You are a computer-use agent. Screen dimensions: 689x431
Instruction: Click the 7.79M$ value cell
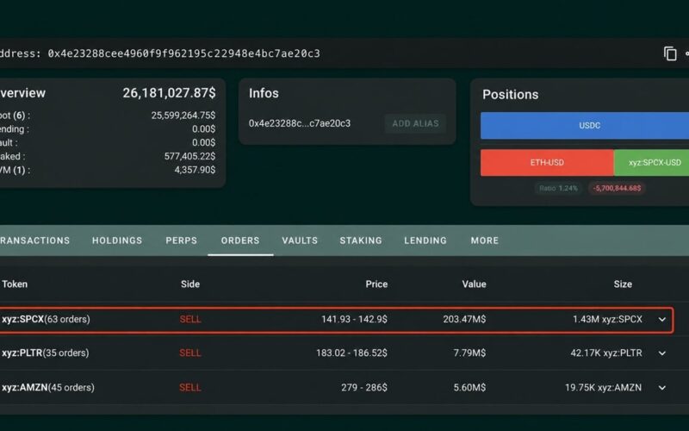click(x=469, y=353)
